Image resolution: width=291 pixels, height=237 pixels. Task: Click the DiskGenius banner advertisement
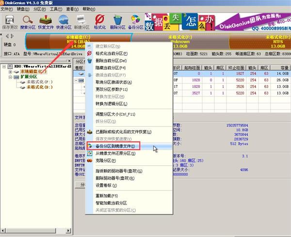[x=217, y=22]
